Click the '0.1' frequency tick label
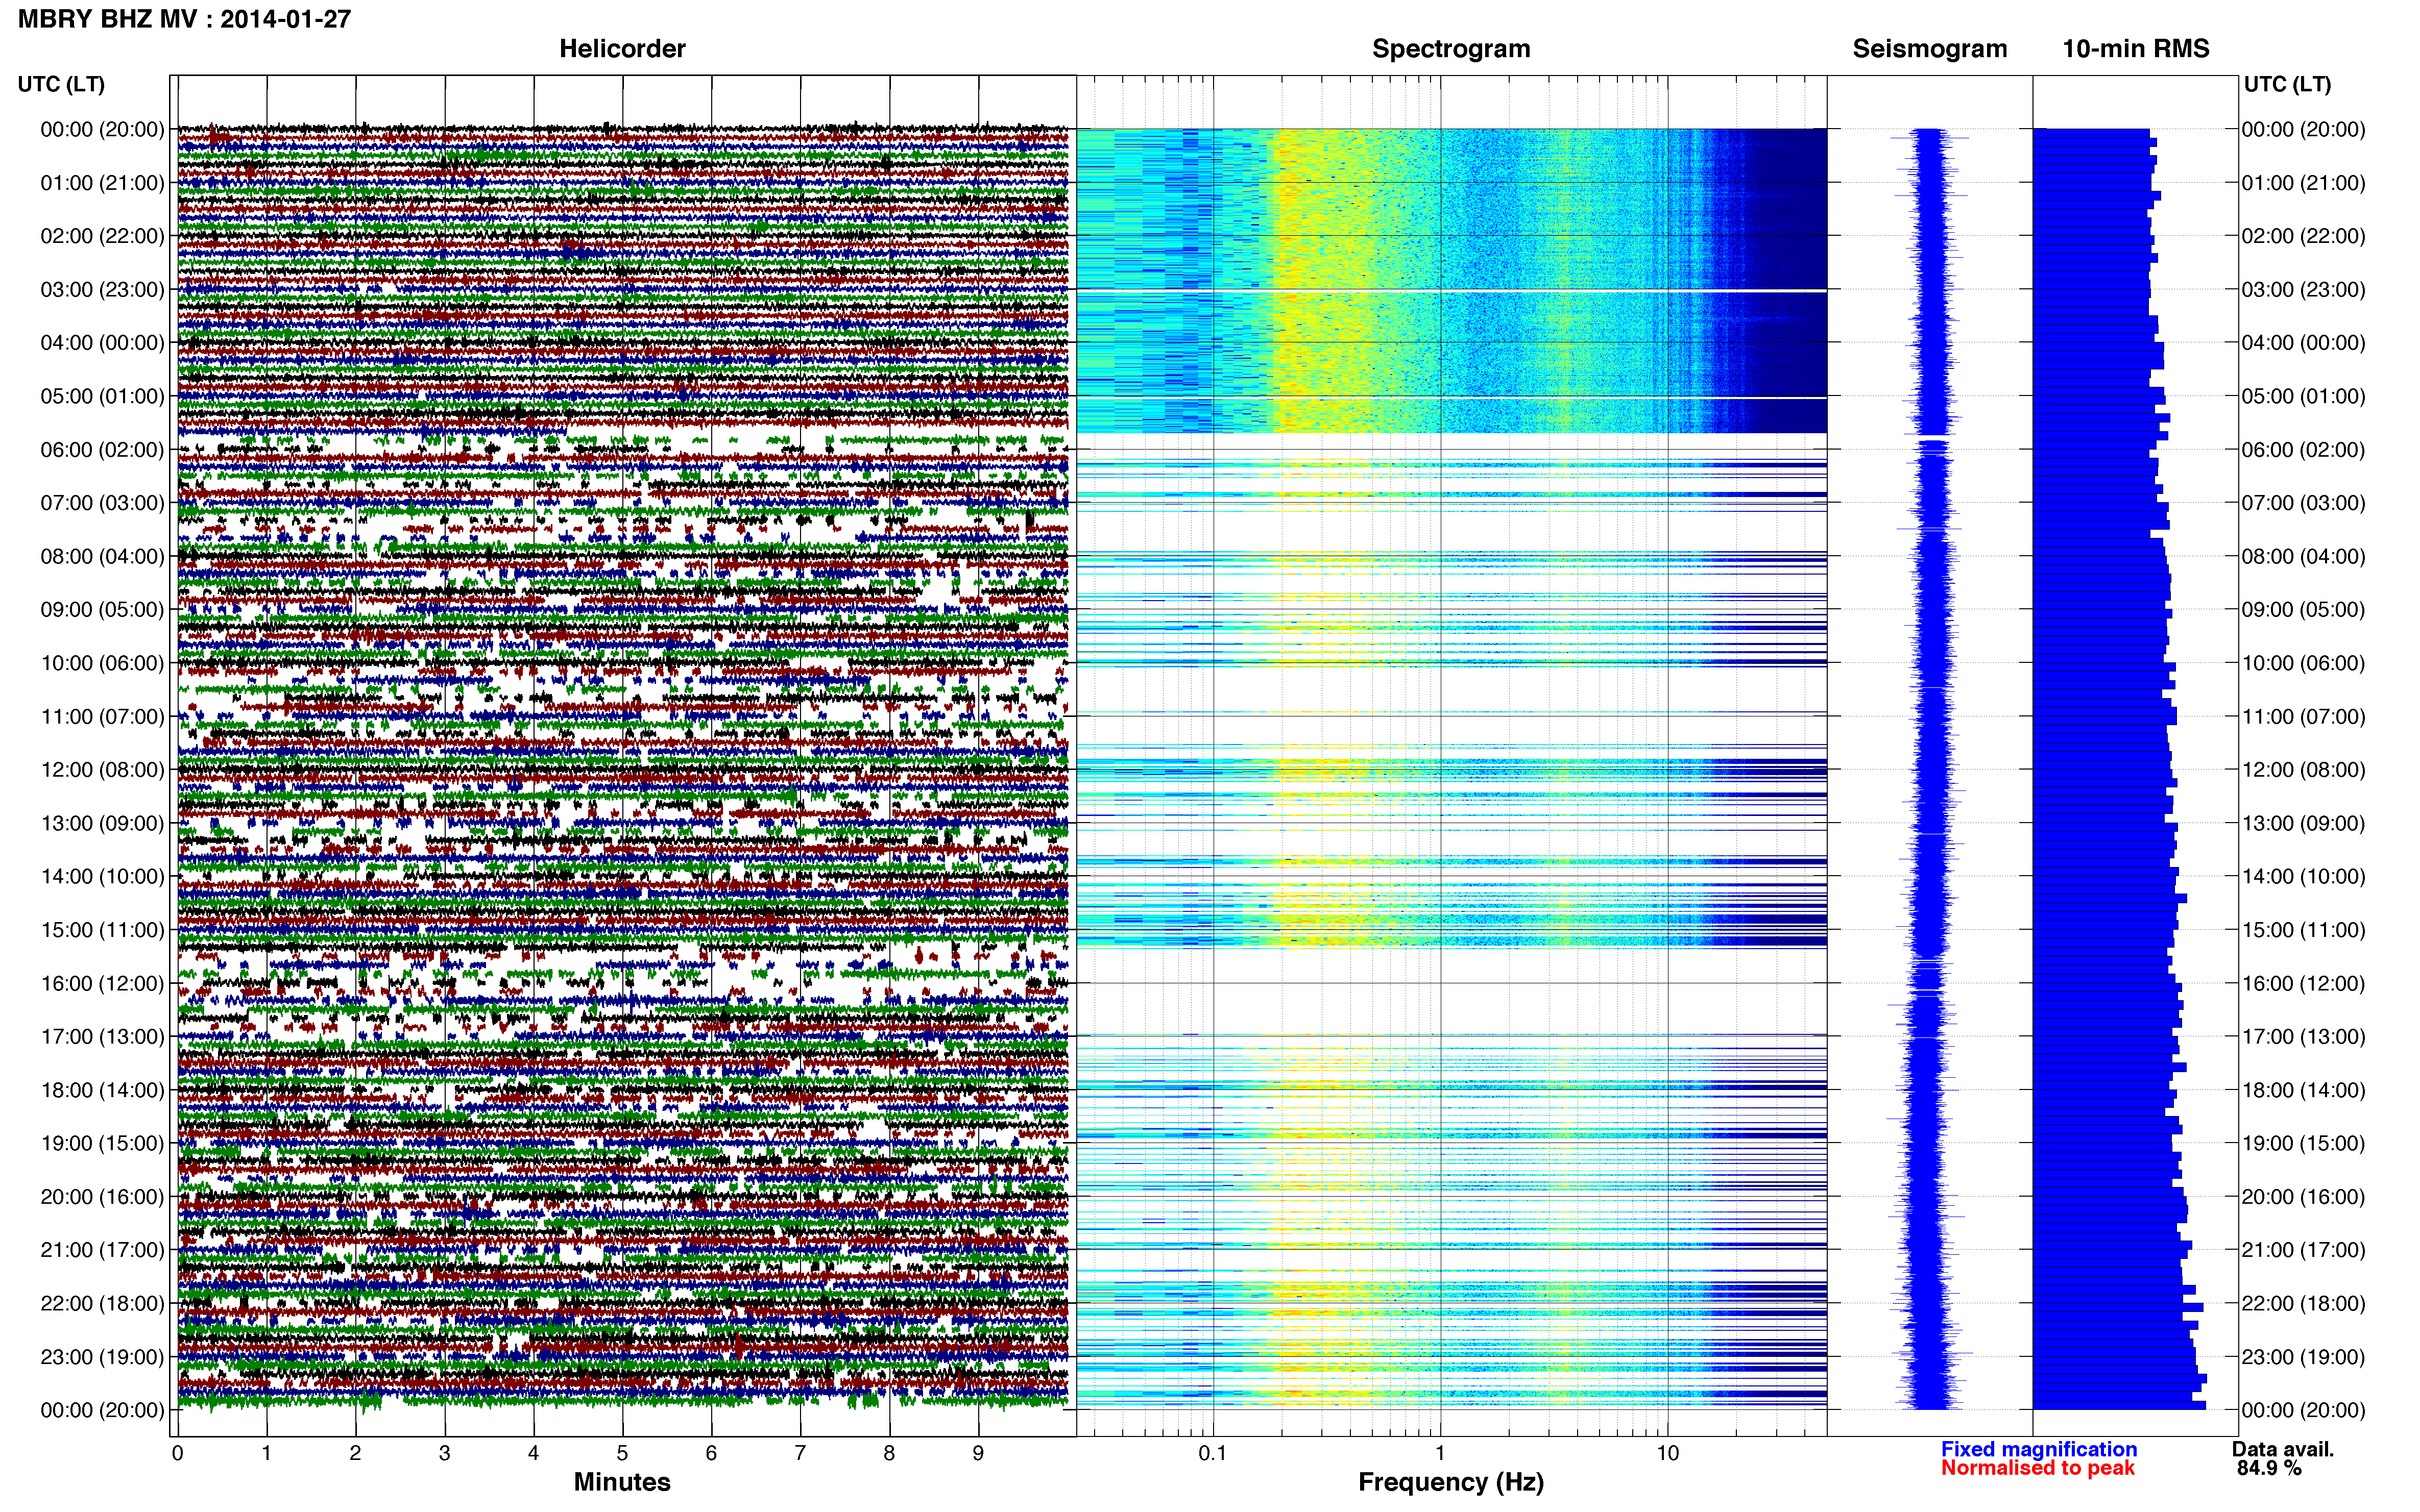Viewport: 2420px width, 1512px height. (1213, 1453)
